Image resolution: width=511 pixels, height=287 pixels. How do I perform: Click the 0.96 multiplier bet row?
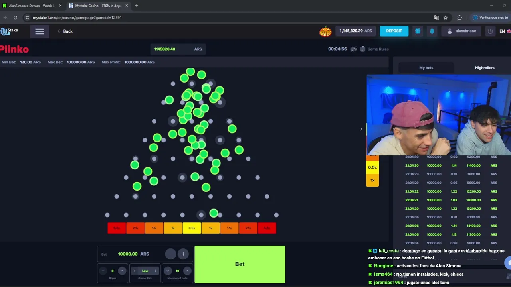click(451, 183)
